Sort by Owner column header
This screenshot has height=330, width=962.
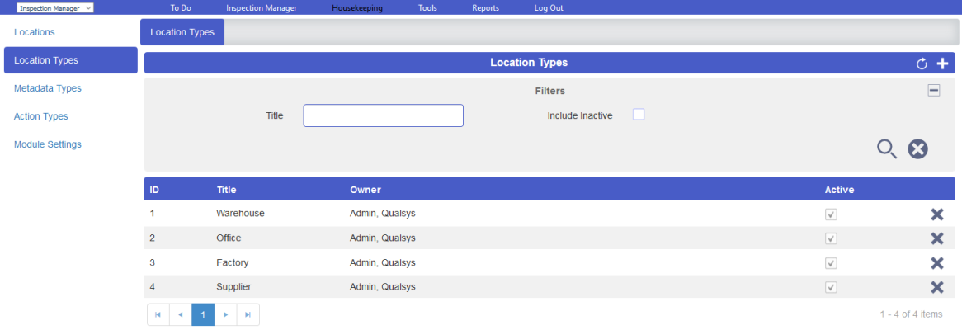365,190
